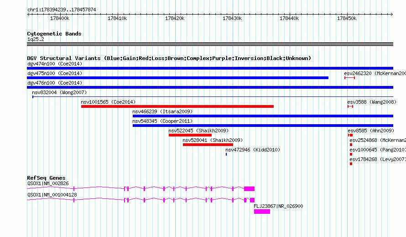Click the nsv528041 (Shaikh2009) red bar
The height and width of the screenshot is (237, 406).
coord(208,145)
